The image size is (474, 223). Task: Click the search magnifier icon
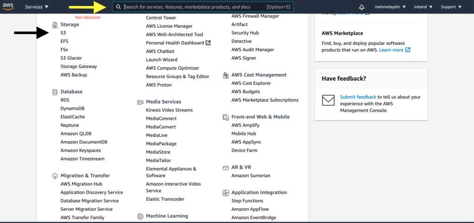(118, 7)
